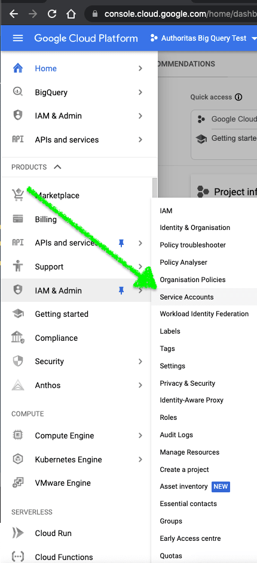Click the Billing card icon
This screenshot has height=563, width=257.
(x=17, y=219)
